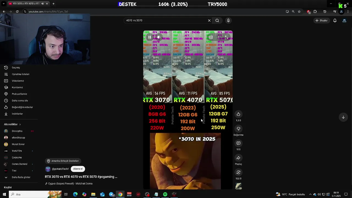Start voice search with the microphone

228,20
